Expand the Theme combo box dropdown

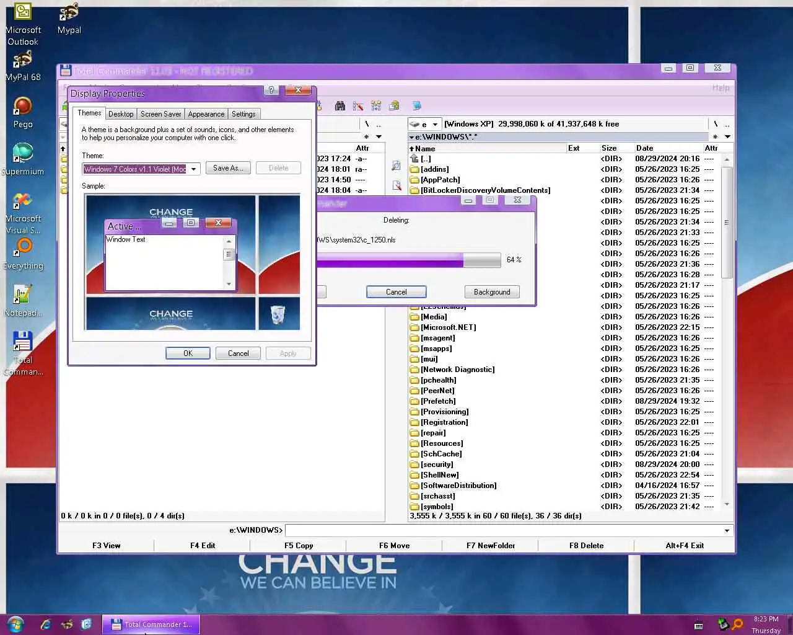click(x=194, y=169)
